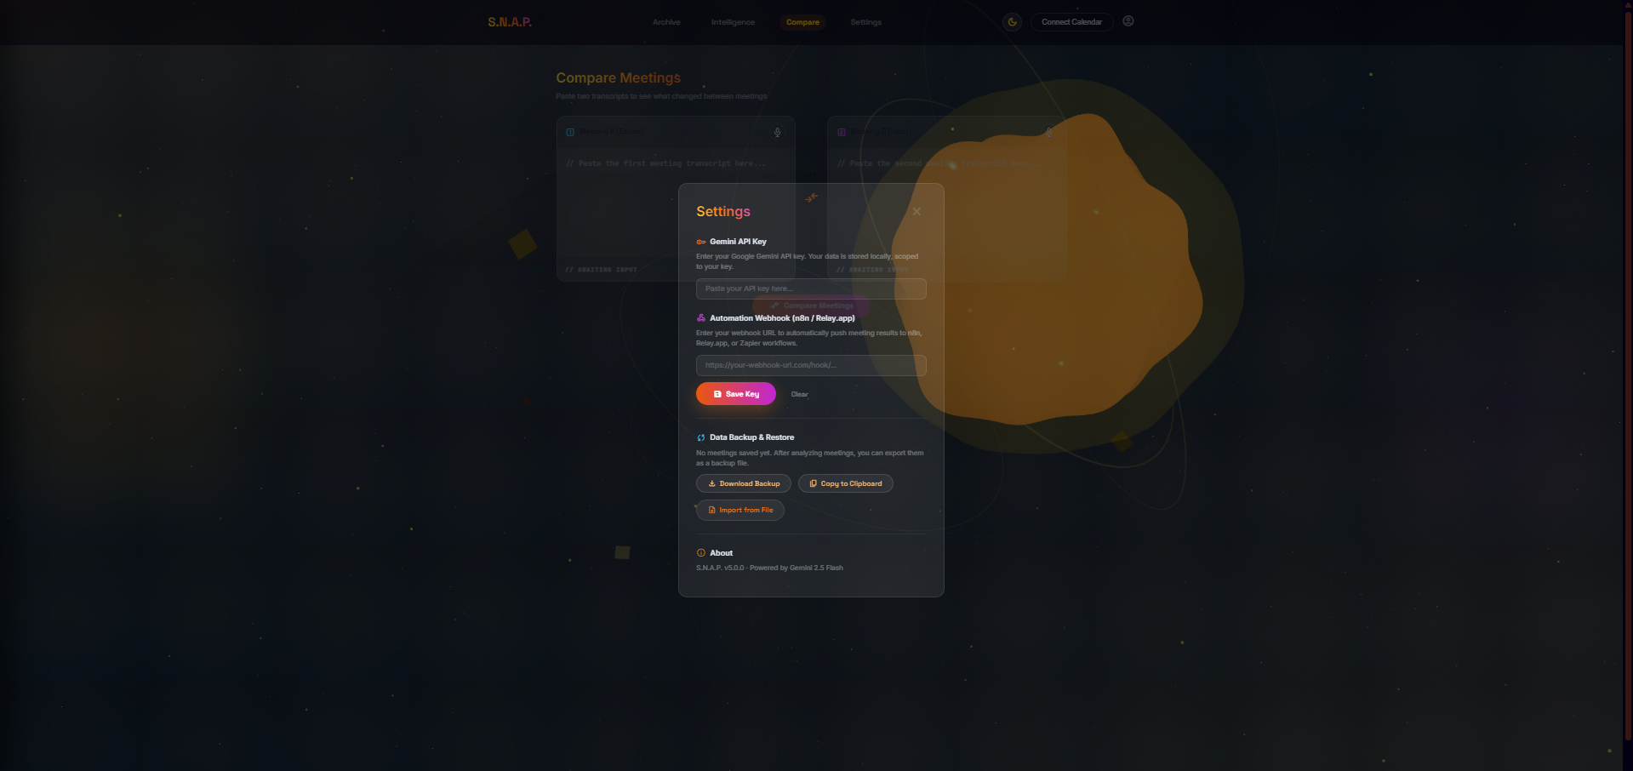Screen dimensions: 1633x771
Task: Open Settings from the top navigation
Action: pyautogui.click(x=865, y=22)
